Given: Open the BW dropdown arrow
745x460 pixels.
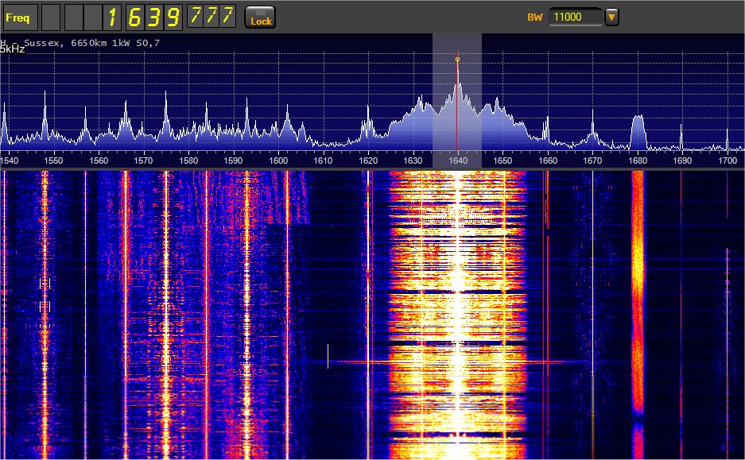Looking at the screenshot, I should click(611, 17).
